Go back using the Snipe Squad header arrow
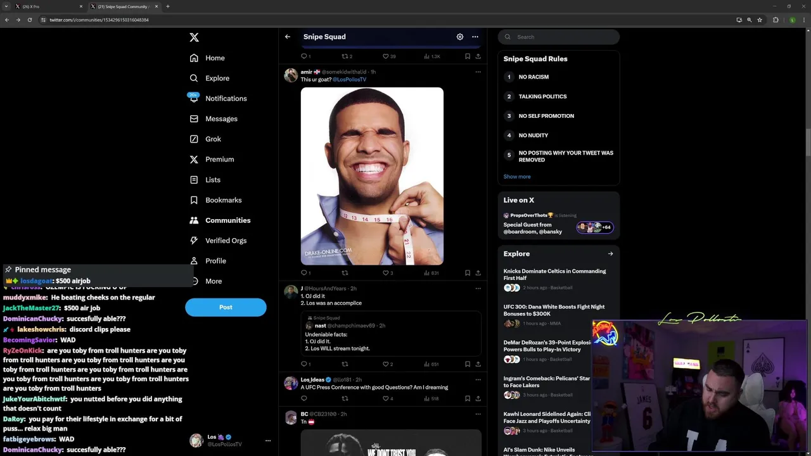 [288, 37]
